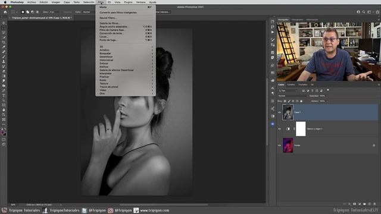Open the Archivo menu
The height and width of the screenshot is (214, 381).
click(32, 2)
